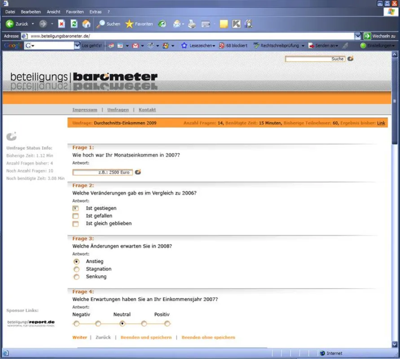Open the forward button history dropdown arrow
Image resolution: width=400 pixels, height=359 pixels.
[x=52, y=24]
